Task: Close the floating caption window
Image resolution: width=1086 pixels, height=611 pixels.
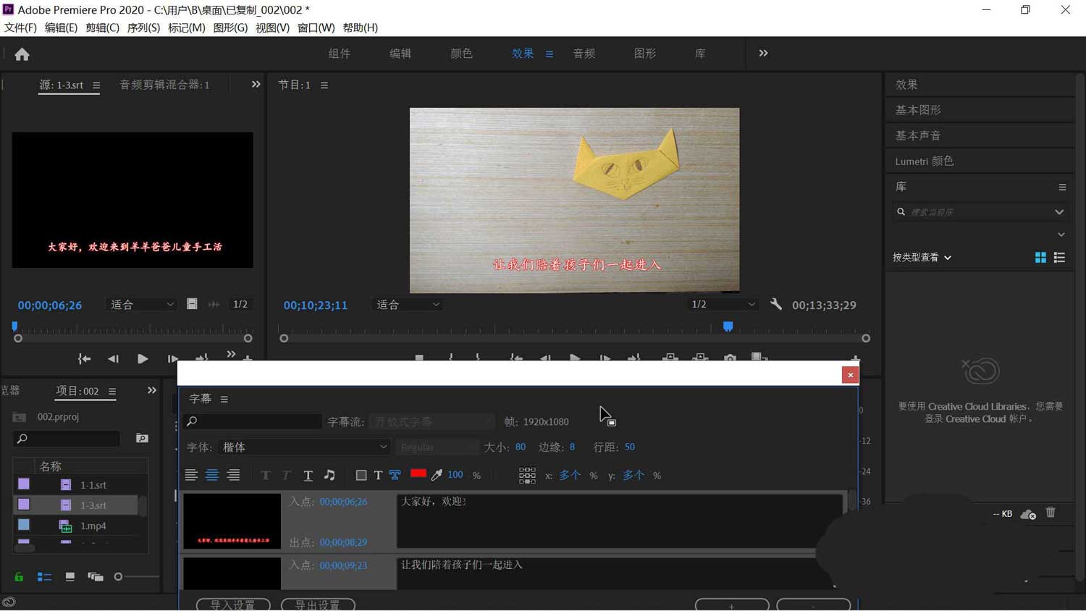Action: coord(850,374)
